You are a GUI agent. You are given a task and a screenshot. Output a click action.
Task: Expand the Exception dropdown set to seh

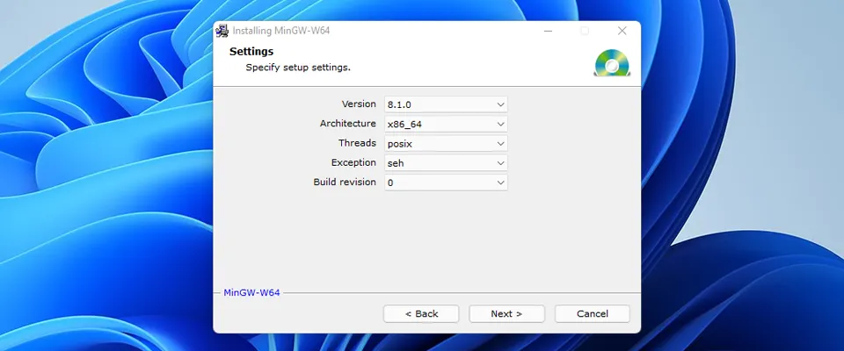coord(446,163)
